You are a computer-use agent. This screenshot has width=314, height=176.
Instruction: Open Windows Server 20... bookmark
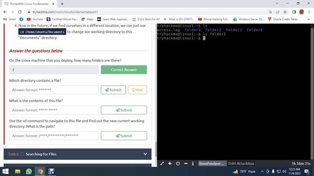click(x=249, y=19)
